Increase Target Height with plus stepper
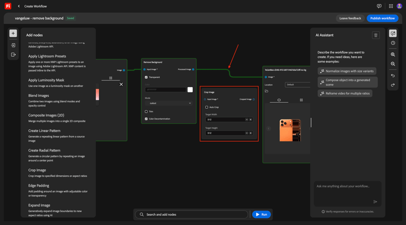 click(251, 133)
